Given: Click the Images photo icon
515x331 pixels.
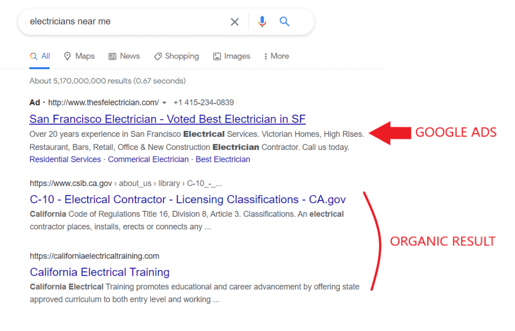Looking at the screenshot, I should (218, 56).
